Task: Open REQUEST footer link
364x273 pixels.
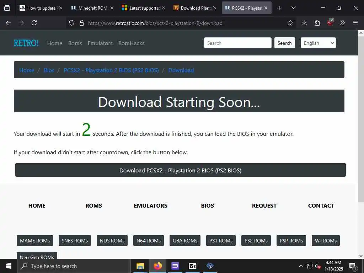Action: [x=264, y=206]
